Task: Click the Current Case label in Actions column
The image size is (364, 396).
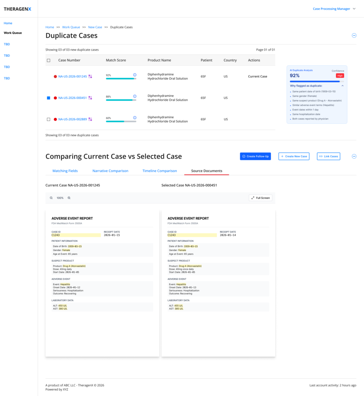Action: point(257,77)
